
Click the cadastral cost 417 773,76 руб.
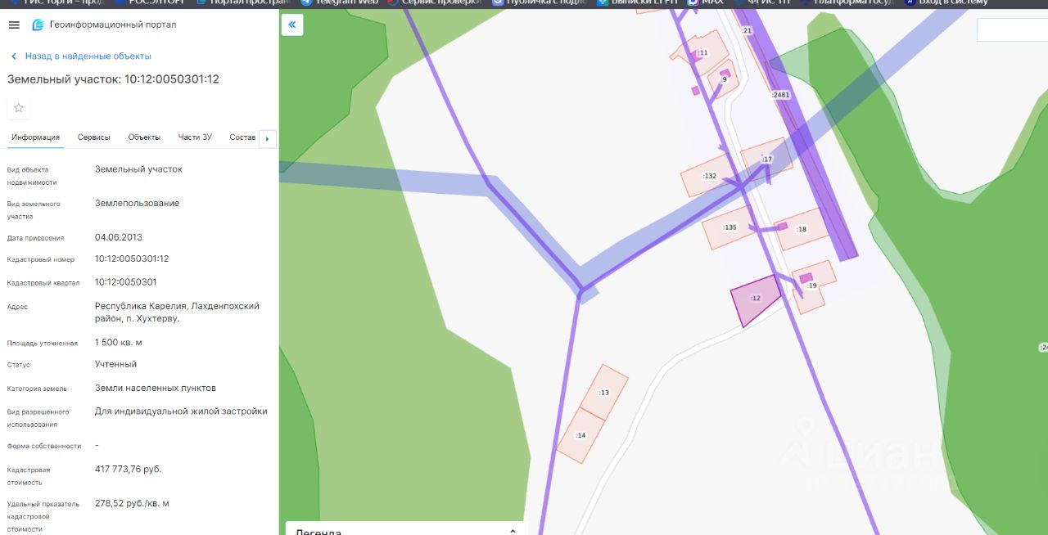pyautogui.click(x=129, y=469)
